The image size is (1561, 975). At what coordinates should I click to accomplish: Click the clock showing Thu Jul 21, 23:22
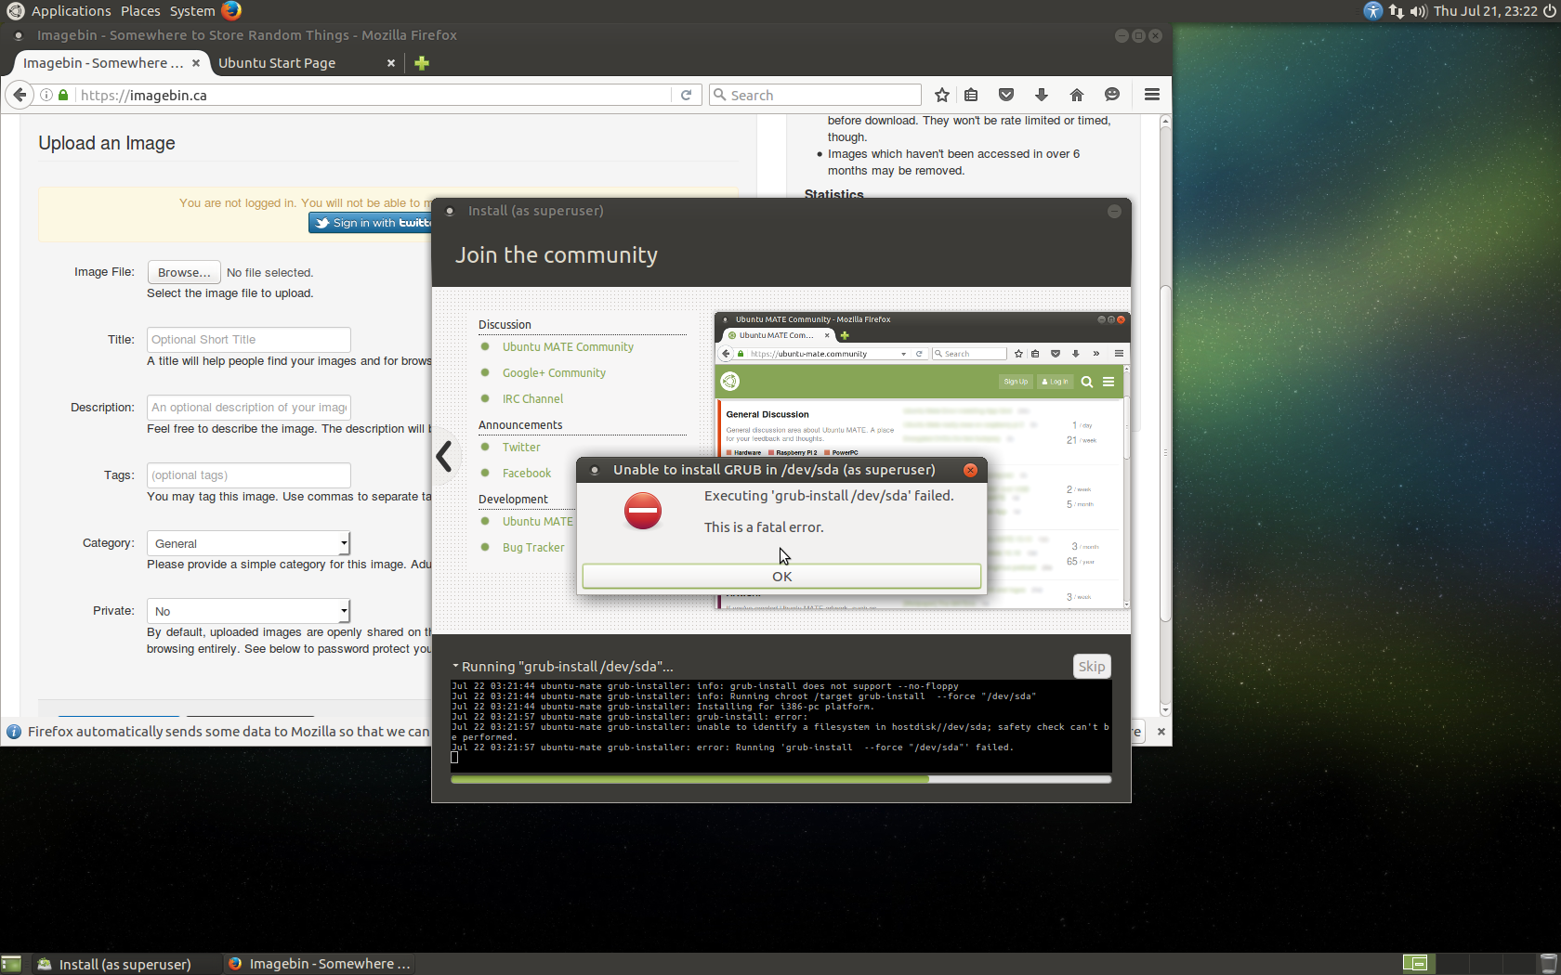(1485, 11)
